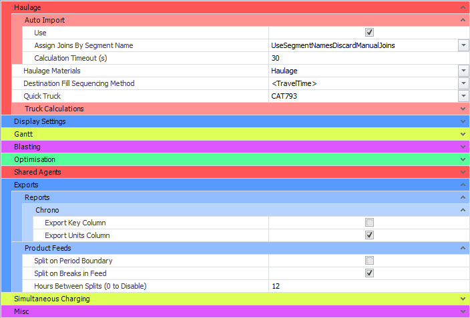Uncheck the Auto Import Use checkbox
The height and width of the screenshot is (318, 470).
tap(369, 33)
